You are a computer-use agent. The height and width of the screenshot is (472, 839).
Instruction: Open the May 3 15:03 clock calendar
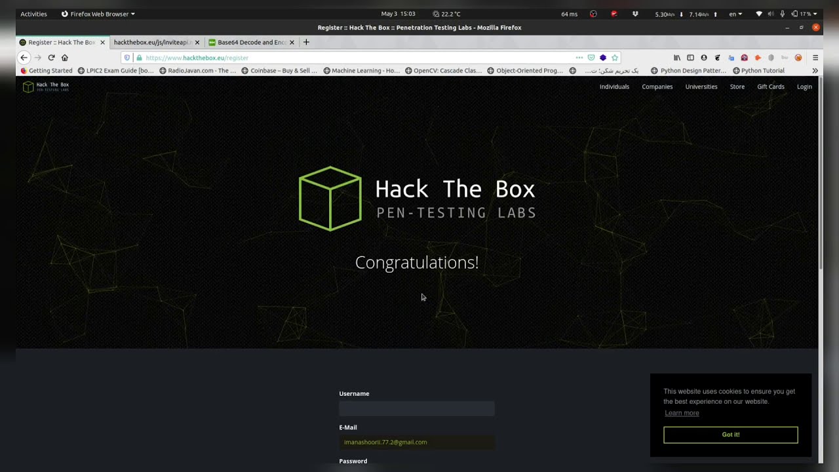coord(398,14)
